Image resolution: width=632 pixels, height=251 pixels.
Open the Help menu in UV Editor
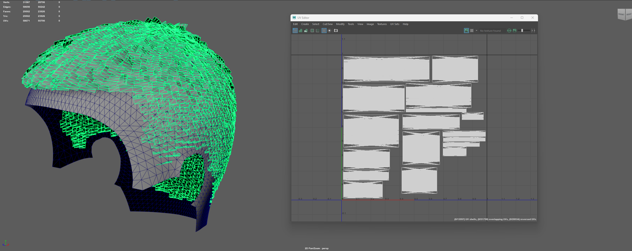pos(405,24)
